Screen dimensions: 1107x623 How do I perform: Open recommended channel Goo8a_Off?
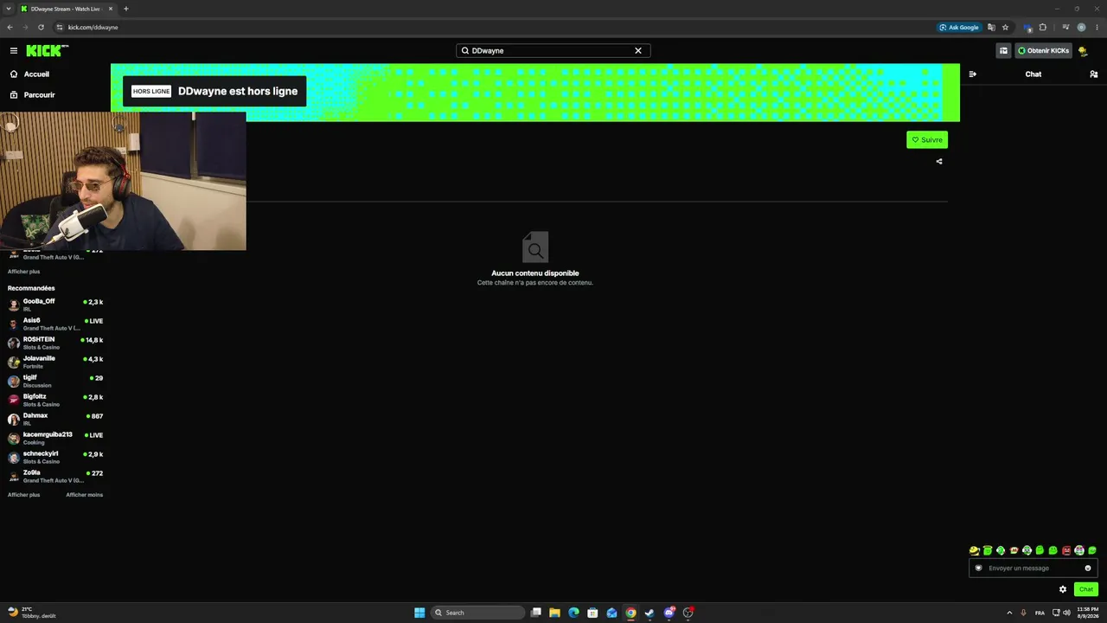tap(55, 305)
